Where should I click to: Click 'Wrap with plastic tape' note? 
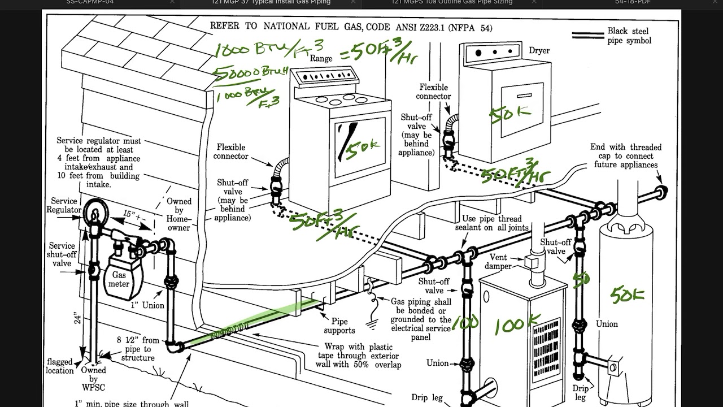point(362,356)
